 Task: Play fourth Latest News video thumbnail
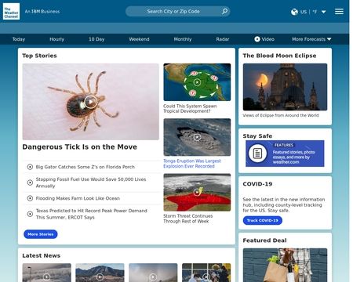click(x=206, y=277)
